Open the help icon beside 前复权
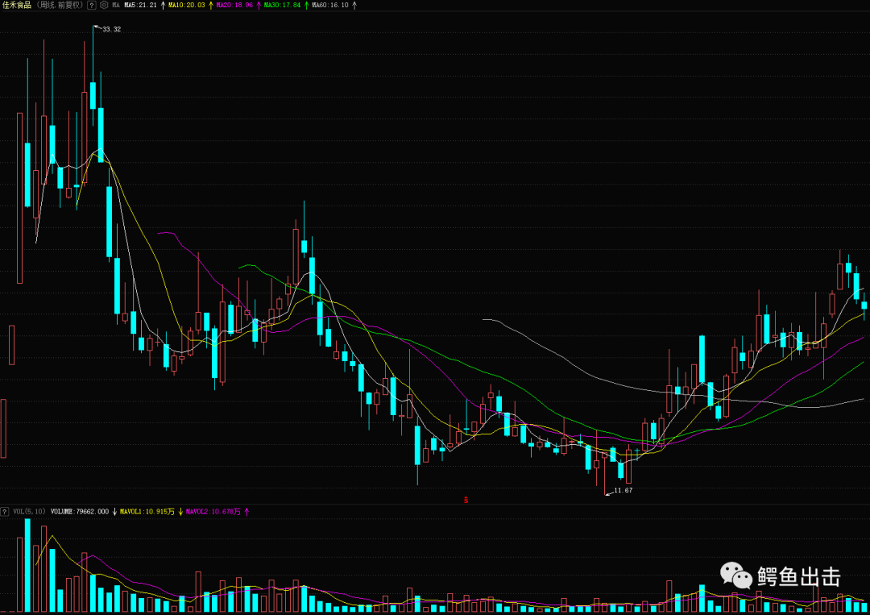 click(92, 5)
